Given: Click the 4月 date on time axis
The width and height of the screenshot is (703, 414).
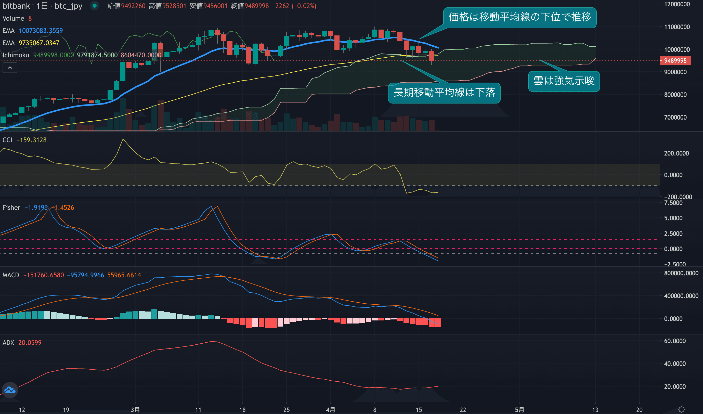Looking at the screenshot, I should pos(330,409).
